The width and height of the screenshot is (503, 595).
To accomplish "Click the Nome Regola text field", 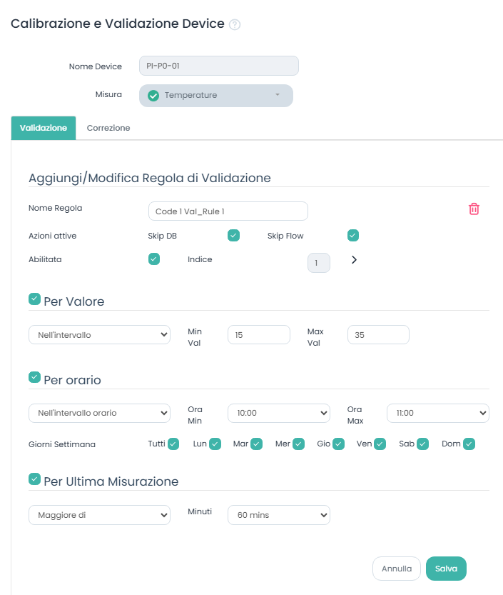I will coord(228,211).
